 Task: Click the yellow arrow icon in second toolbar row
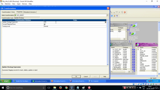point(114,16)
